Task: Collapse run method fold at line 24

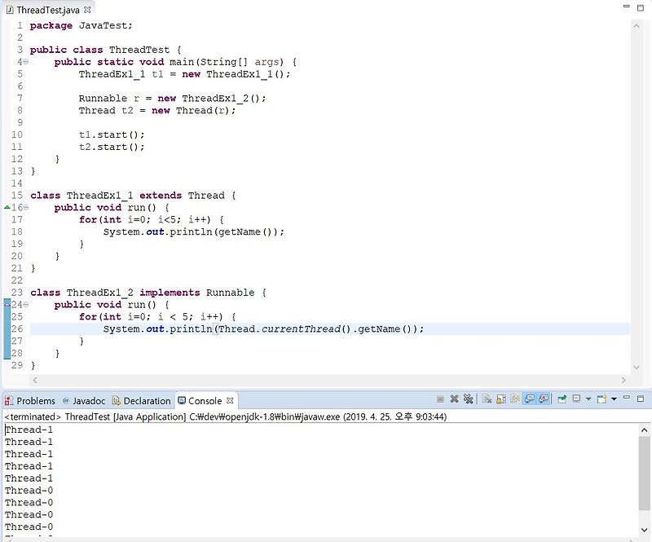Action: [x=26, y=305]
